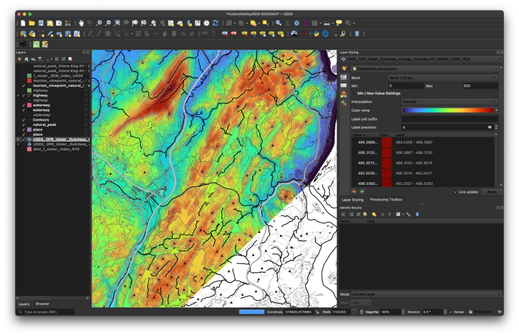Image resolution: width=519 pixels, height=336 pixels.
Task: Save the project using the floppy disk icon
Action: click(41, 23)
